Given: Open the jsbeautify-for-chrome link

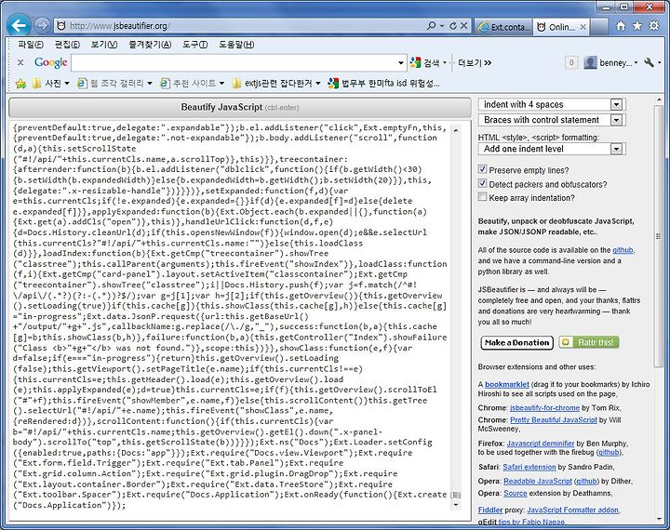Looking at the screenshot, I should pyautogui.click(x=544, y=408).
